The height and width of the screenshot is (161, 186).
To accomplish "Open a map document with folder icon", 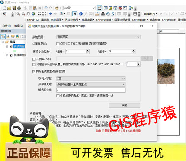I will point(9,8).
